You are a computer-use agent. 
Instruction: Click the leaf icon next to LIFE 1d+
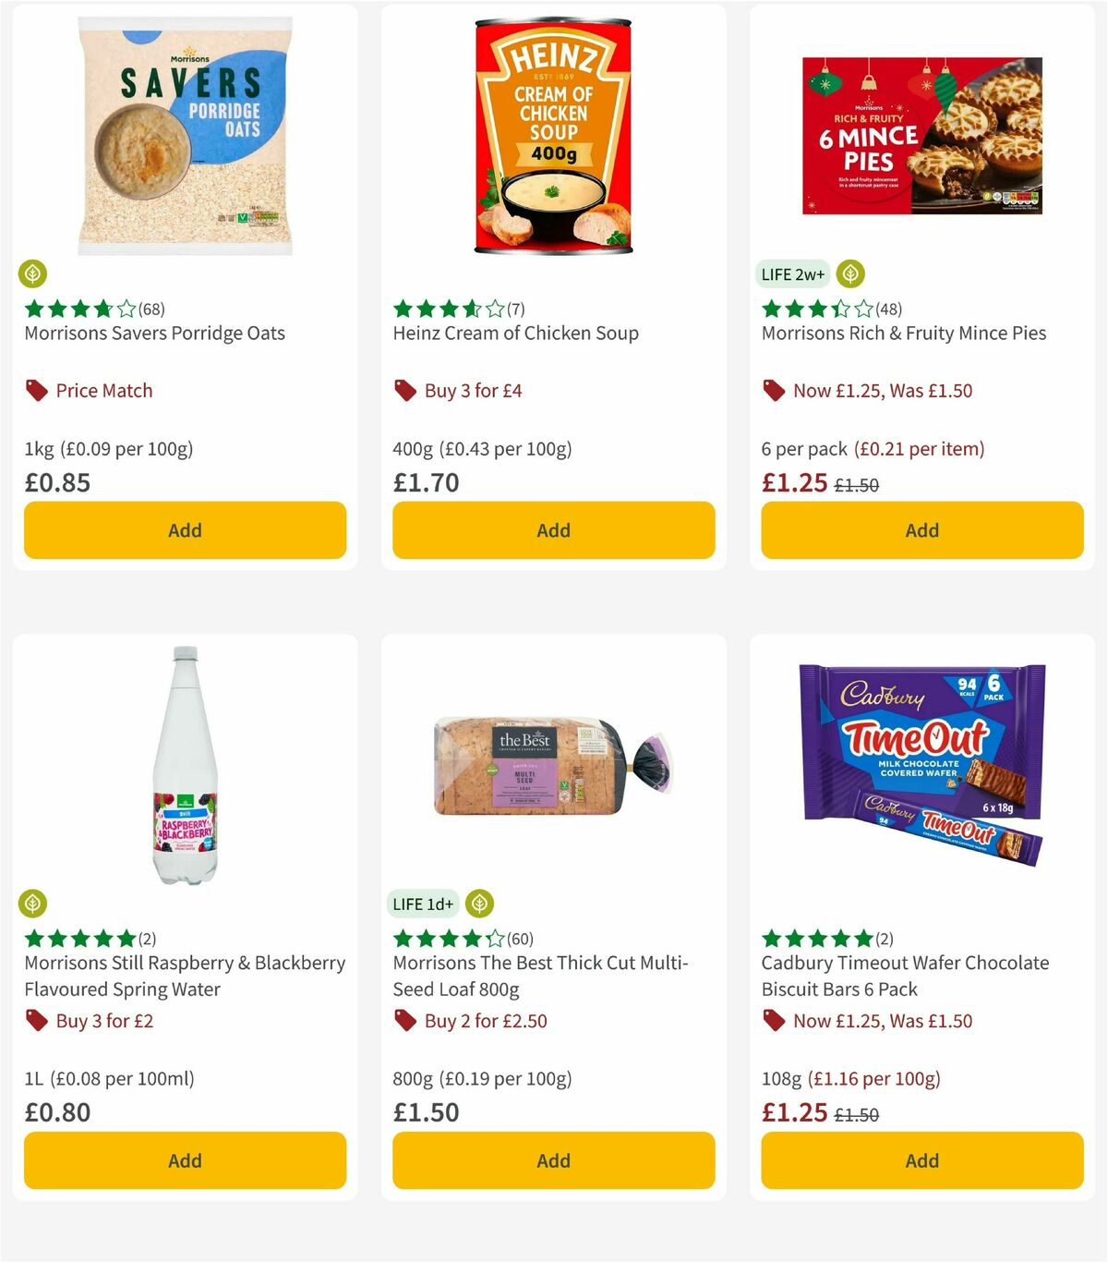(479, 904)
